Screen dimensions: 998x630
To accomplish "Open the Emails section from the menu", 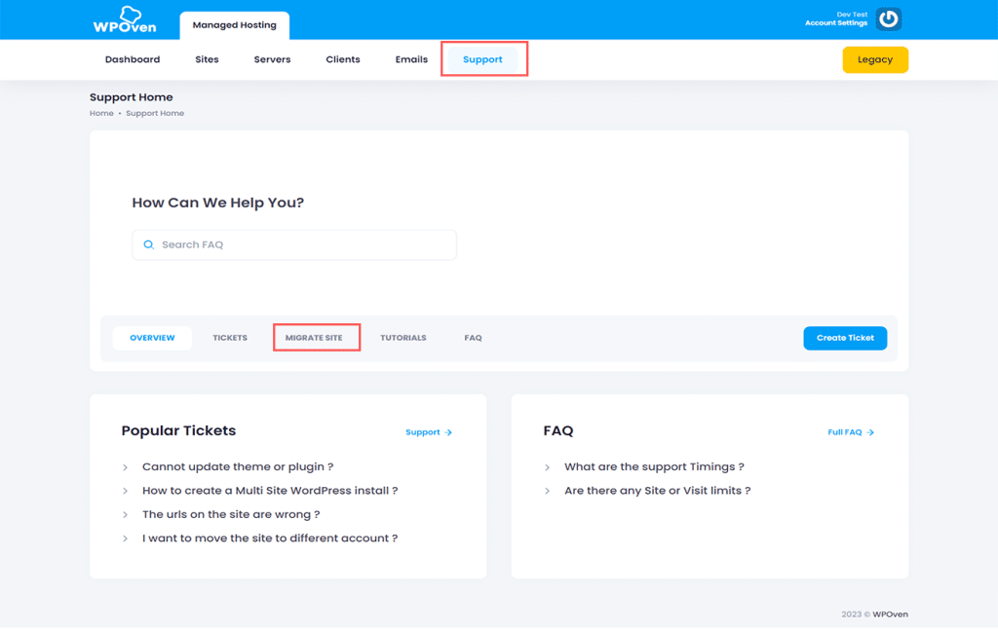I will 410,58.
